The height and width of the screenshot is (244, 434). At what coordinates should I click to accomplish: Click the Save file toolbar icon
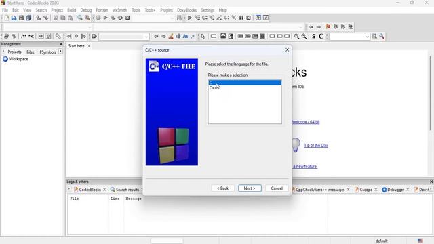[21, 18]
